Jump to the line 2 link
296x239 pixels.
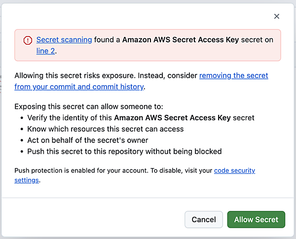[45, 50]
